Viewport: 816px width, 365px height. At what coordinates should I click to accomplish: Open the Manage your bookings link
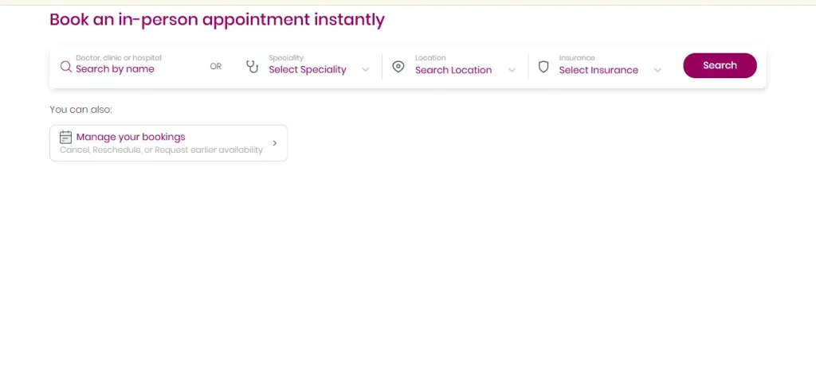(x=131, y=137)
